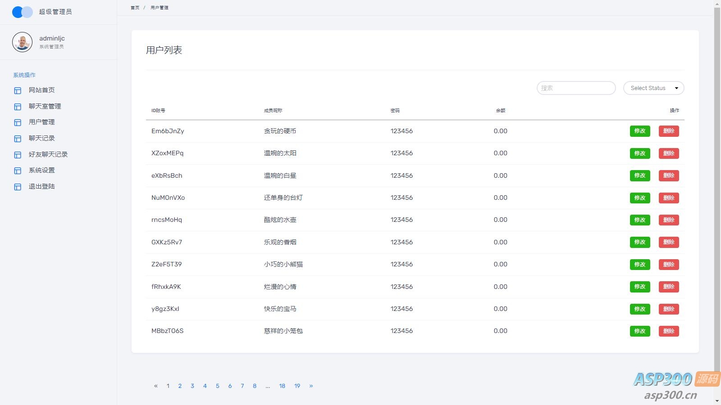Click the icon beside 聊天室管理

tap(18, 107)
